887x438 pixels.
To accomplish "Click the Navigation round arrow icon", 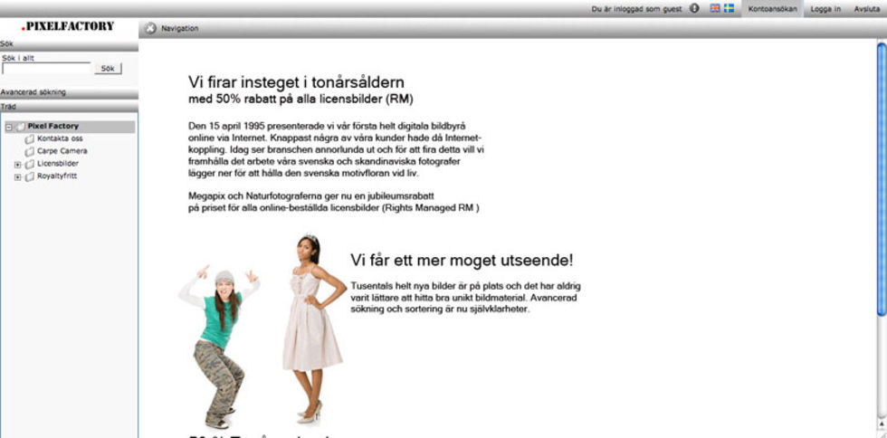I will point(150,28).
